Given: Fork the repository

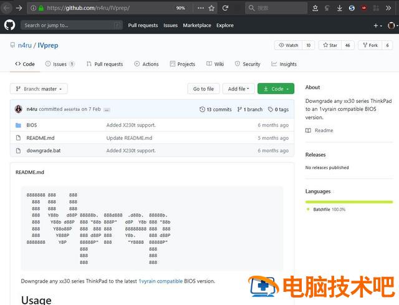Looking at the screenshot, I should point(370,46).
